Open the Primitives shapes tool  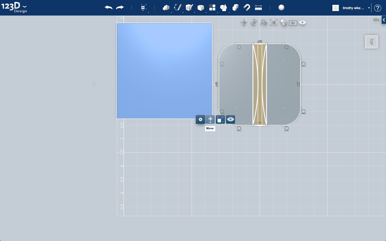point(166,7)
